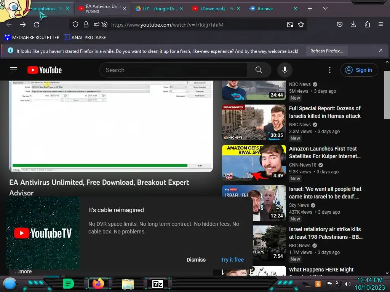Click in the YouTube search field
Screen dimensions: 390x292
pyautogui.click(x=174, y=70)
